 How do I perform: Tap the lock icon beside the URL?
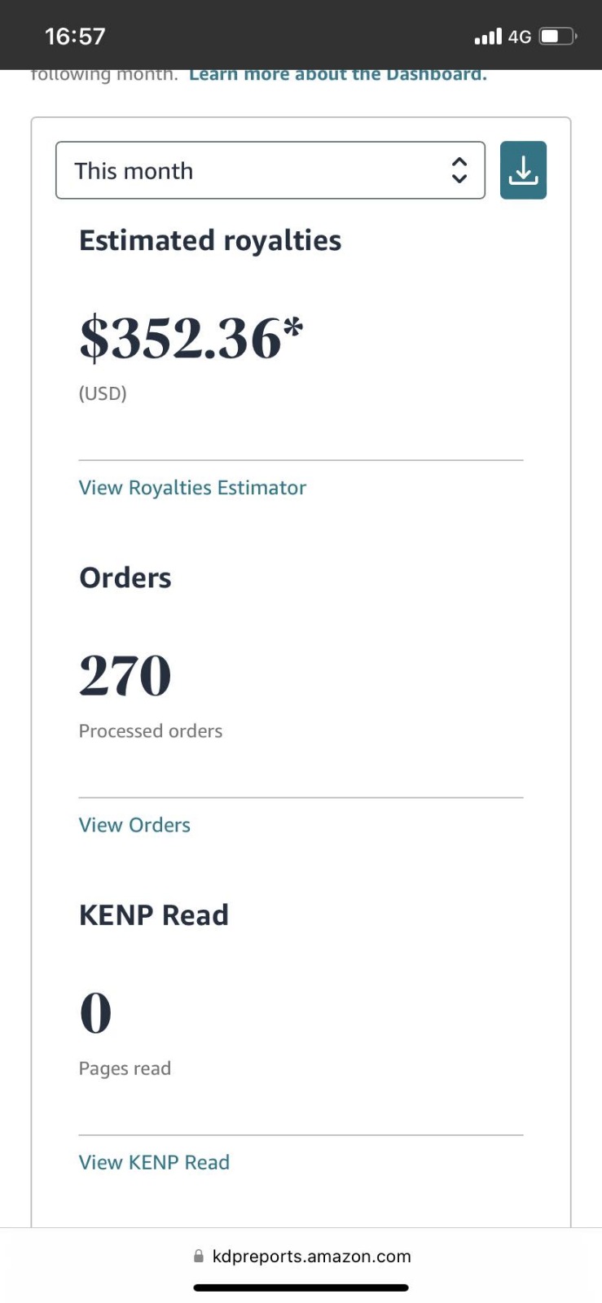click(199, 1257)
